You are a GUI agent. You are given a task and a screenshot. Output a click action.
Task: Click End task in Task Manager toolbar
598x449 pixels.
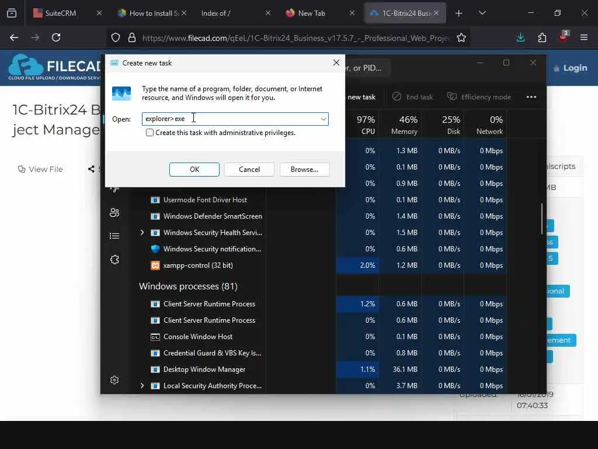click(x=413, y=97)
